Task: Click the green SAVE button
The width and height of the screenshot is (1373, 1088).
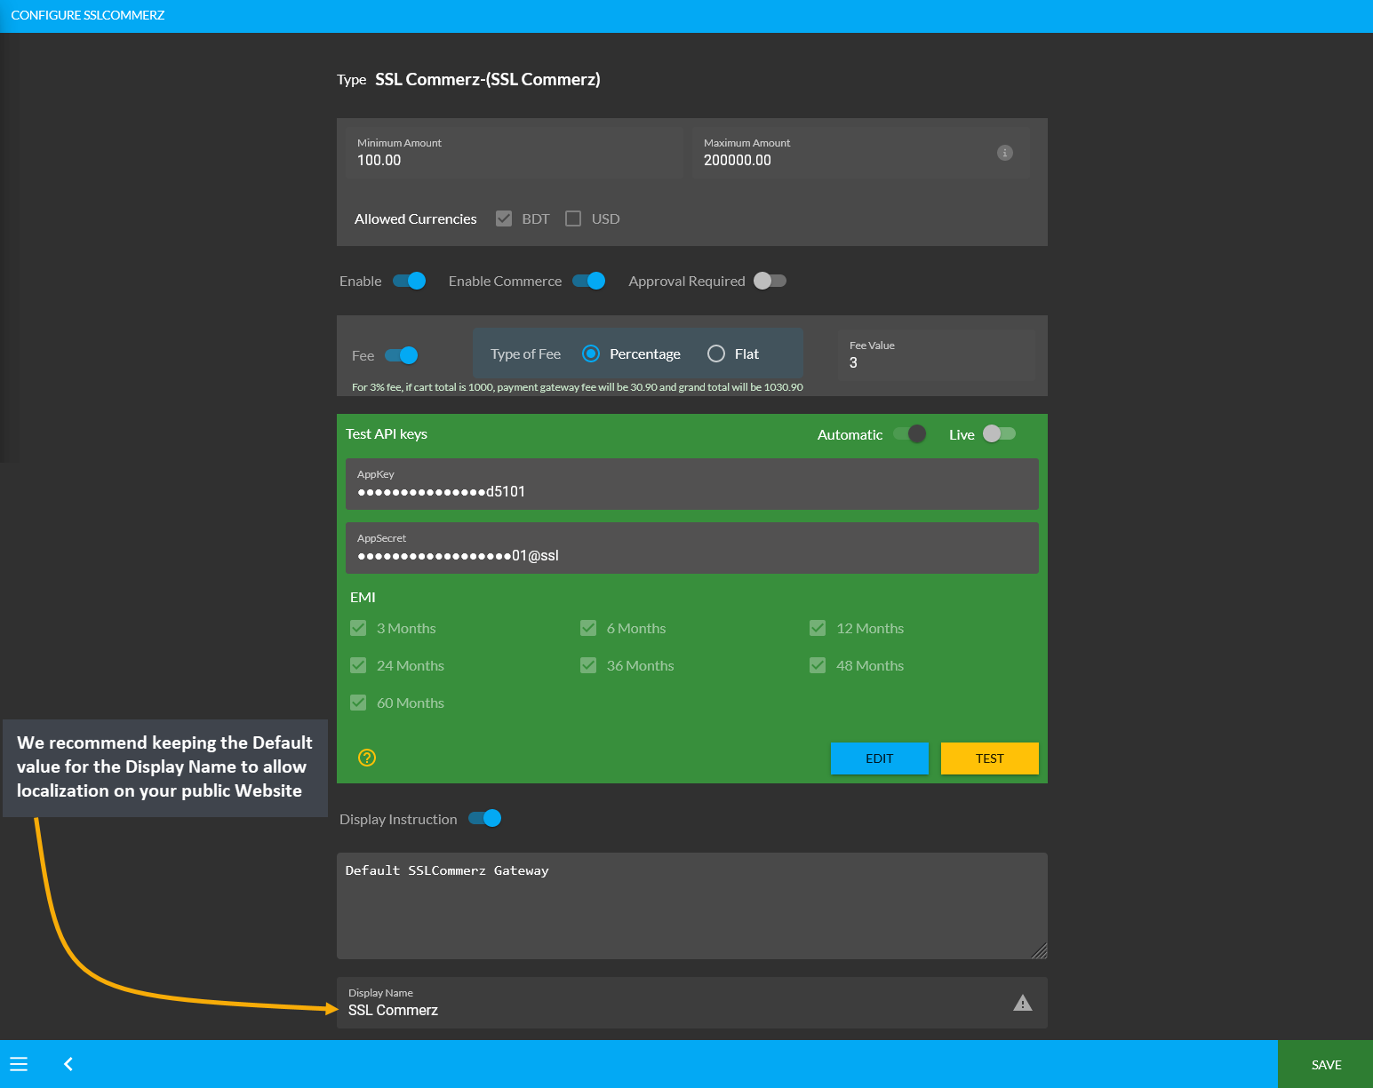Action: point(1326,1064)
